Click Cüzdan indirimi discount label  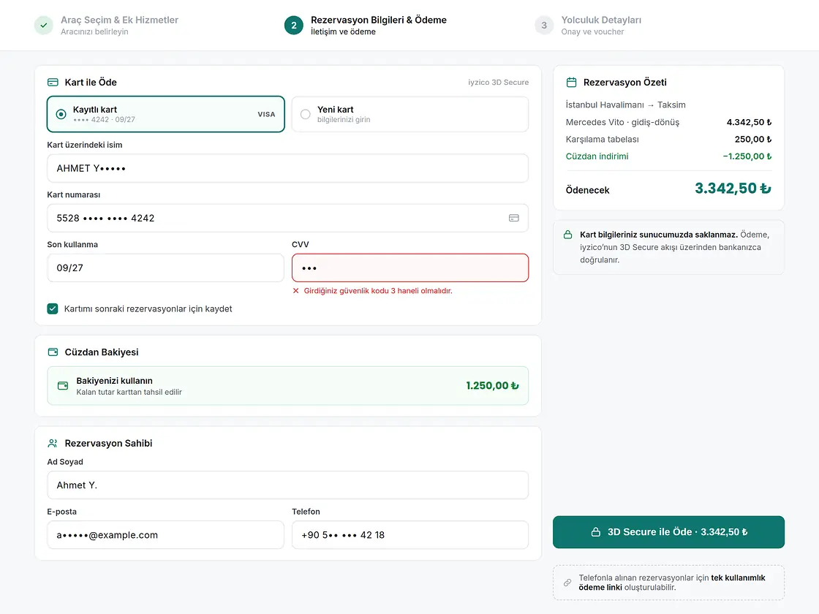pyautogui.click(x=597, y=156)
